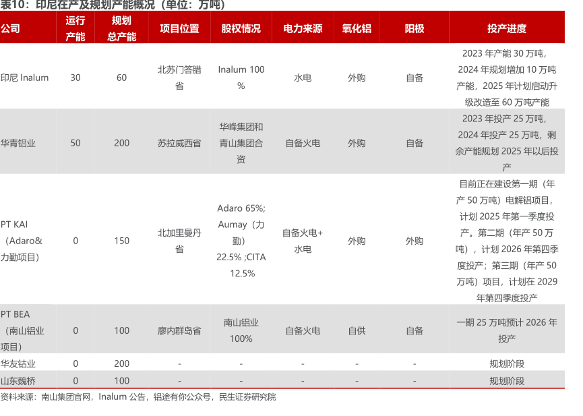Image resolution: width=583 pixels, height=416 pixels.
Task: Click the 北苏门答腊省 location cell
Action: (179, 78)
